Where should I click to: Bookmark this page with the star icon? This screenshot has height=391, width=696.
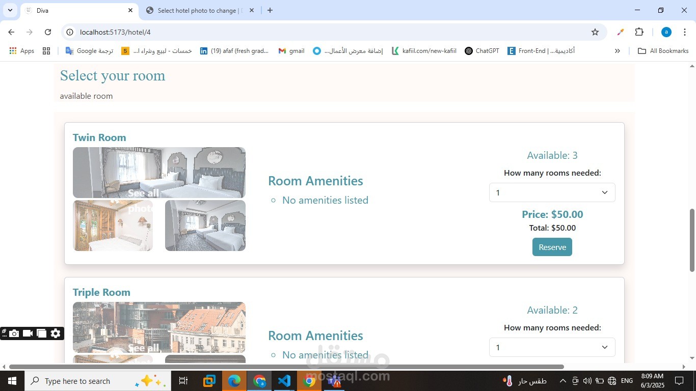(595, 32)
